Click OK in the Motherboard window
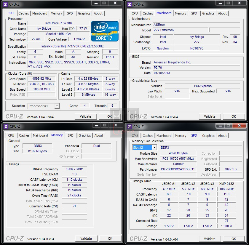 click(234, 116)
